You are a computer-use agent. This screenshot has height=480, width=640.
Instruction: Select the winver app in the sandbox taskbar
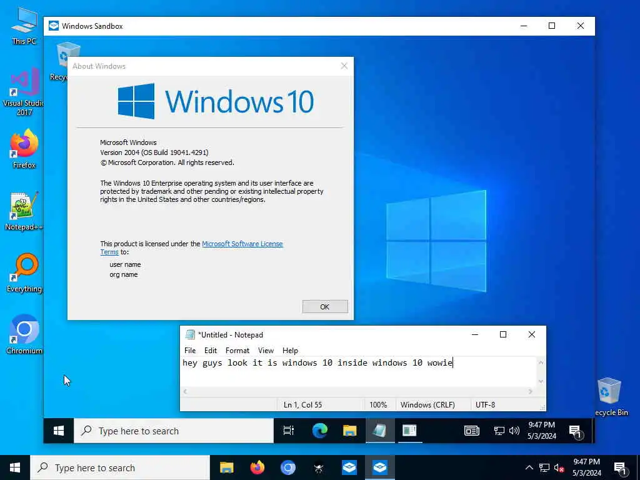tap(409, 431)
